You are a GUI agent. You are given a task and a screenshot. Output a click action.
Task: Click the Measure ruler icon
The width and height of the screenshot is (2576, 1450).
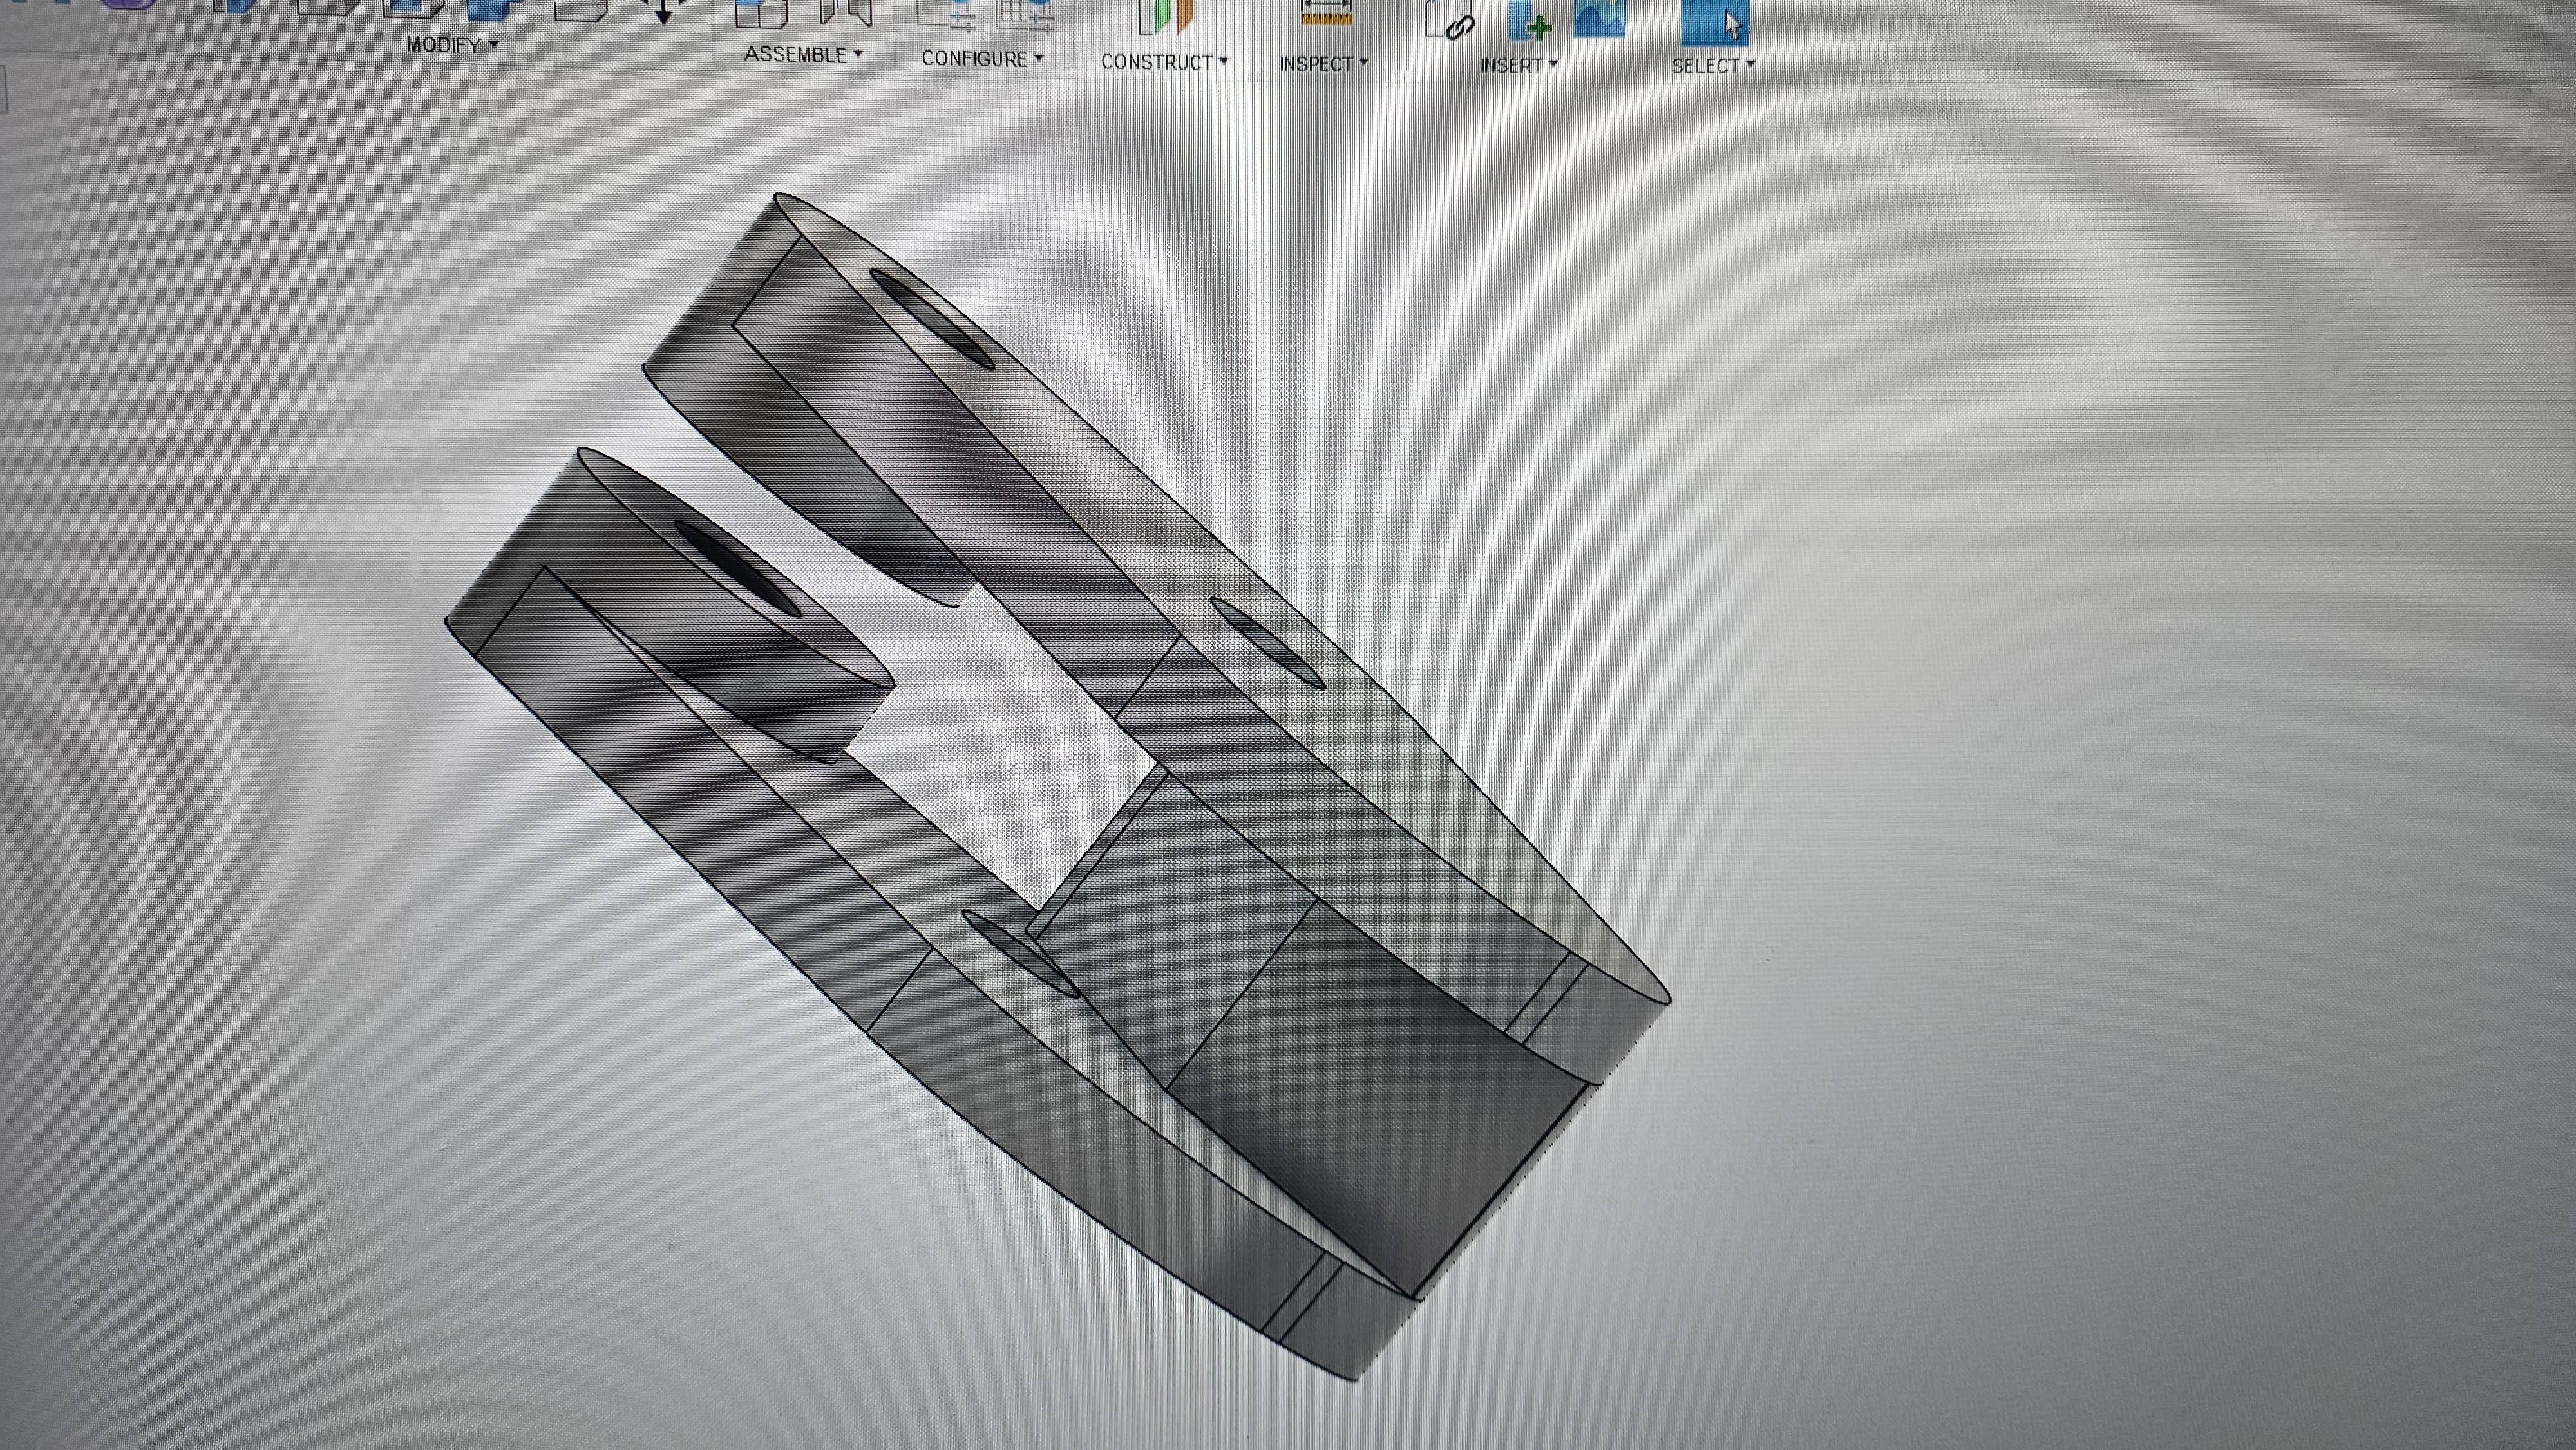point(1326,12)
